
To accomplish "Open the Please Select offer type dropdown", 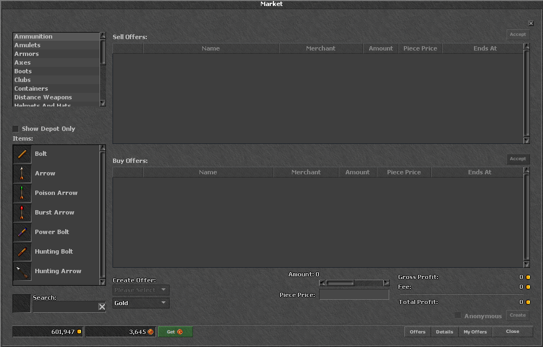I will pyautogui.click(x=141, y=290).
